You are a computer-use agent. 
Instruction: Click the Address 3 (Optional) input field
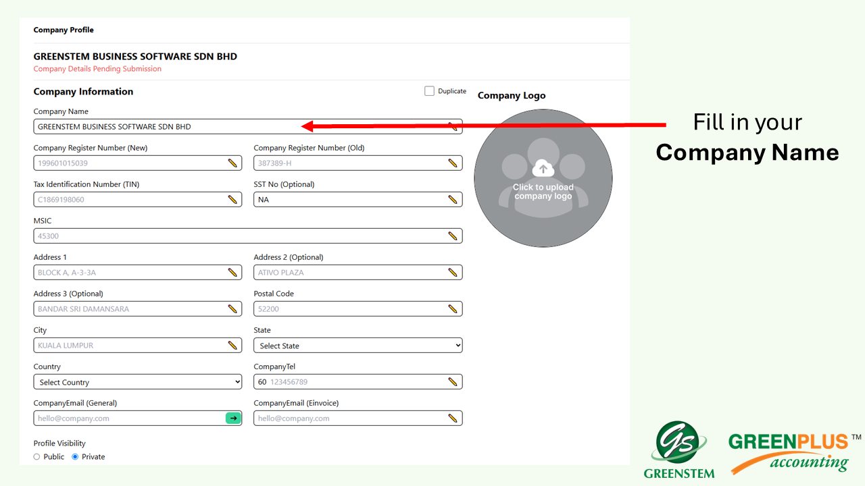pyautogui.click(x=138, y=308)
